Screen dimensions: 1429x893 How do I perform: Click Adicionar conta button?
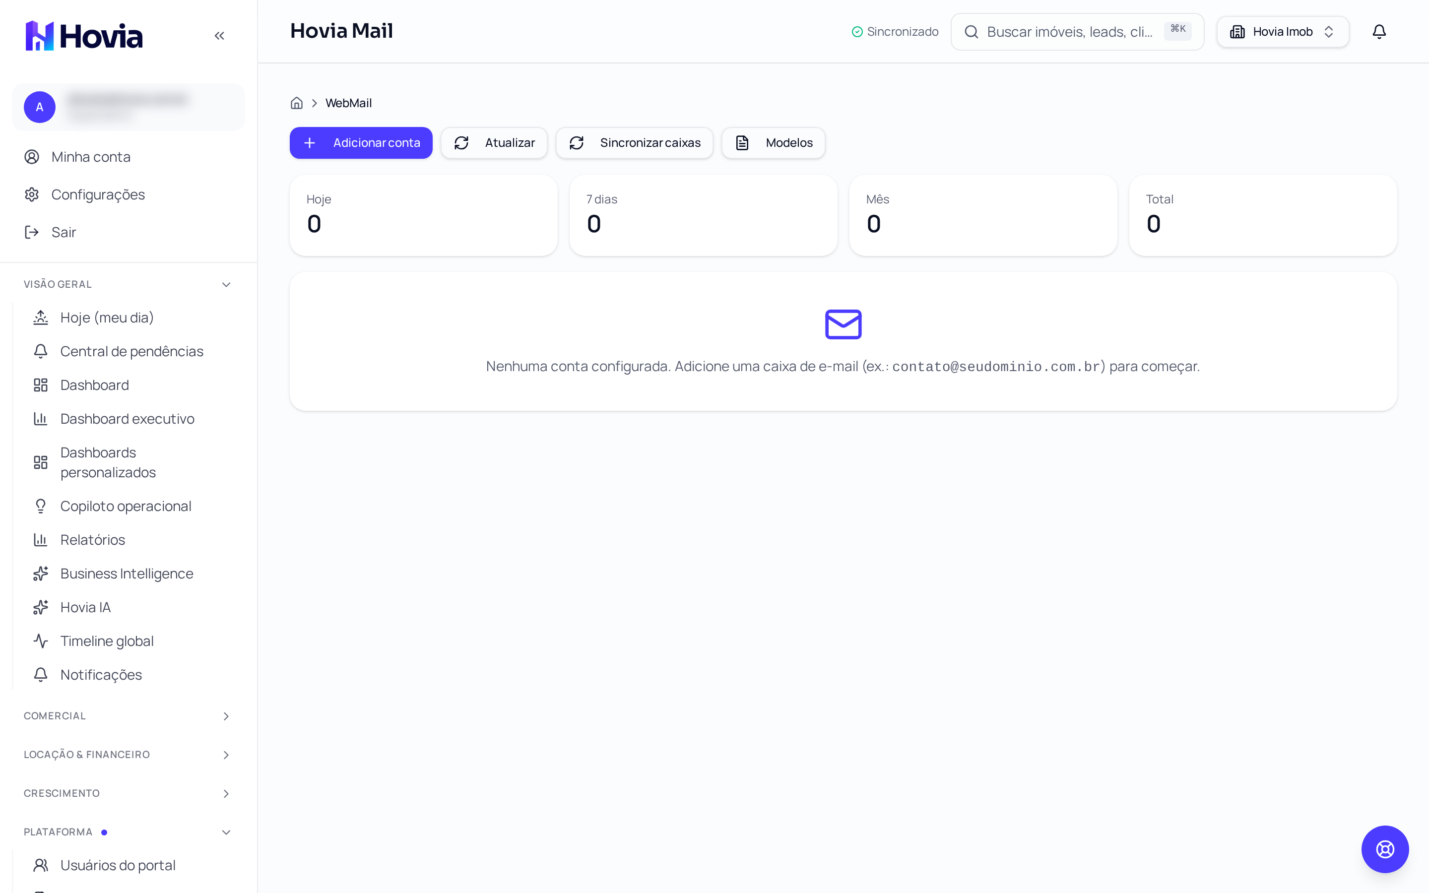(361, 143)
